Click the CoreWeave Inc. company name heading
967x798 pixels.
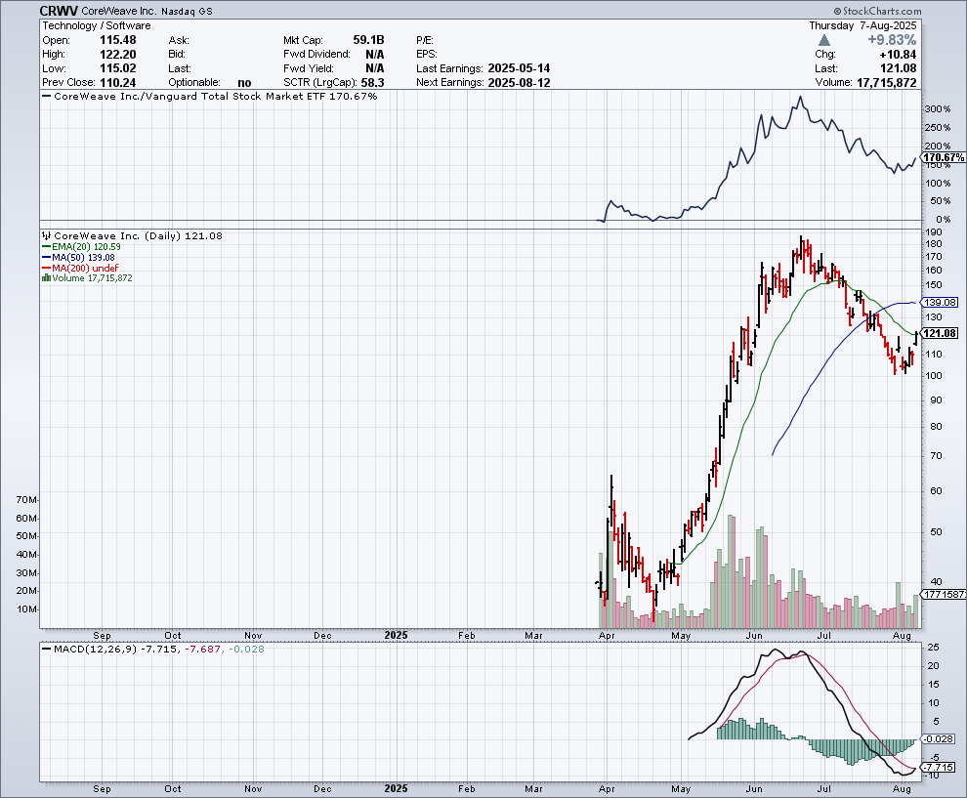click(119, 11)
